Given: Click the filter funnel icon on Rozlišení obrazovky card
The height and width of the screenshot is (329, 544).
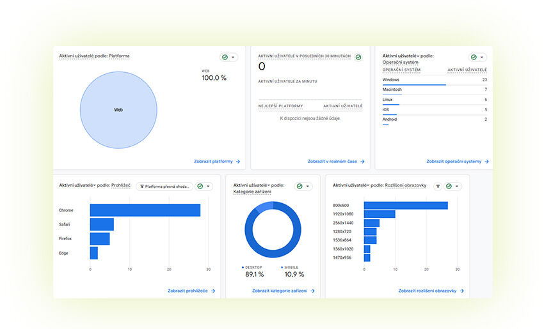Looking at the screenshot, I should pos(438,187).
